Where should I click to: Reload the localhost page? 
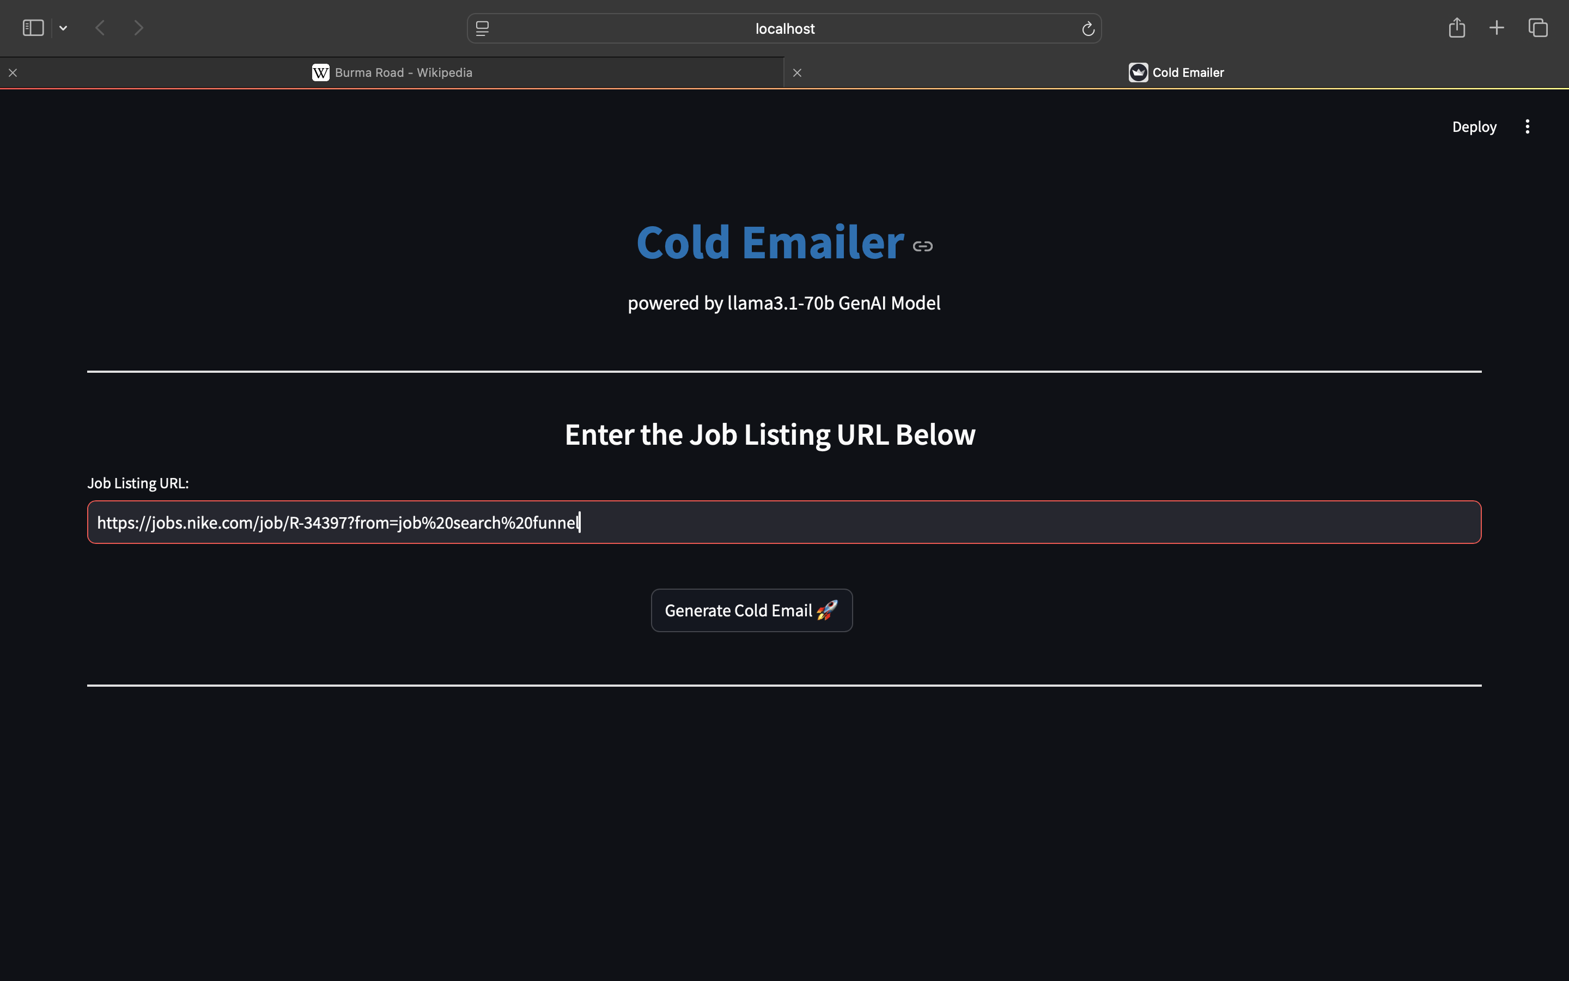1088,28
